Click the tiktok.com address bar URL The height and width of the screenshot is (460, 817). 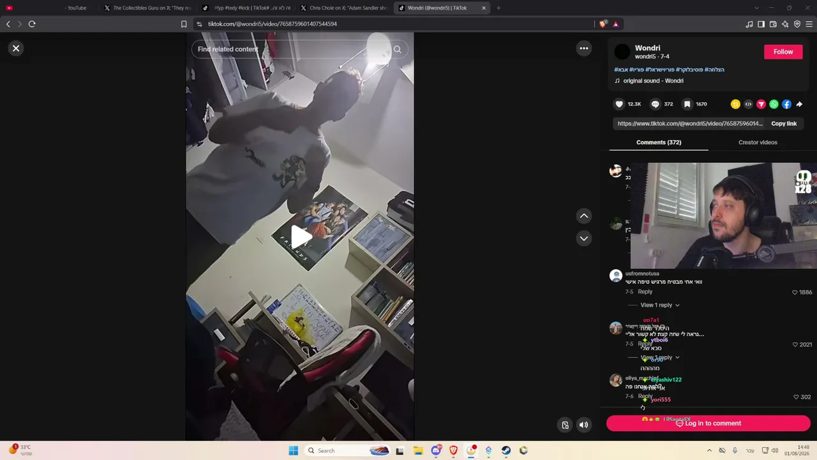[273, 24]
